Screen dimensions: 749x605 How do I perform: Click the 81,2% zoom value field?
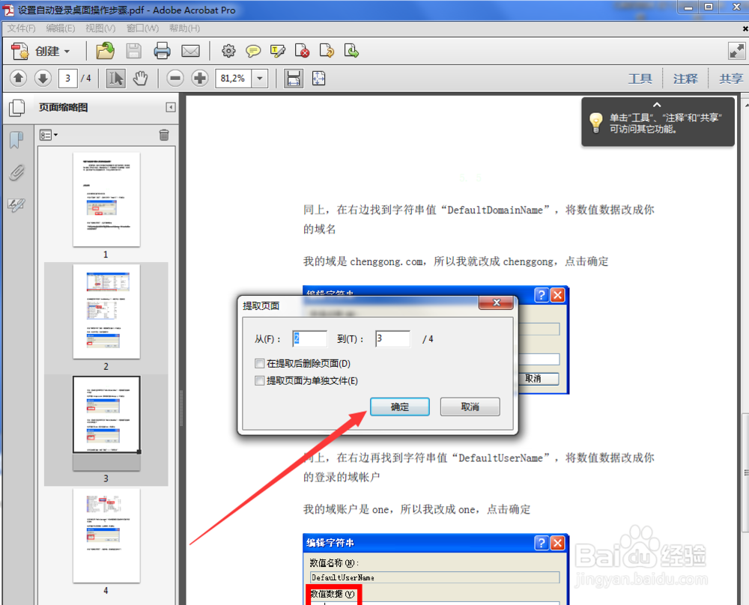pos(233,78)
